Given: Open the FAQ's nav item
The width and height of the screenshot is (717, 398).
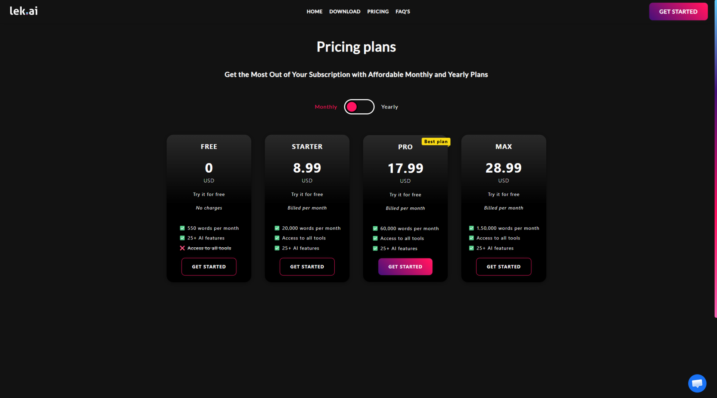Looking at the screenshot, I should point(403,12).
